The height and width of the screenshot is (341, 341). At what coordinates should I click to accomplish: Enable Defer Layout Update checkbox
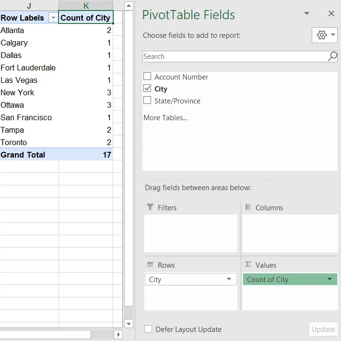pyautogui.click(x=148, y=330)
